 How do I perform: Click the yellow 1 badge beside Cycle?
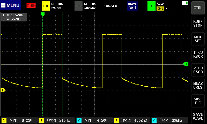116,120
